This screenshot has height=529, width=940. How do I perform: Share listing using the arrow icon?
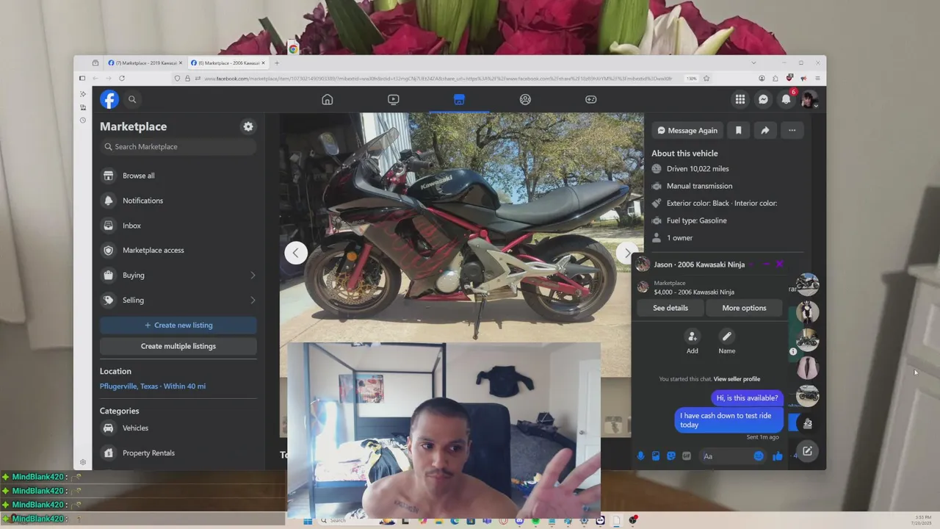[x=765, y=130]
